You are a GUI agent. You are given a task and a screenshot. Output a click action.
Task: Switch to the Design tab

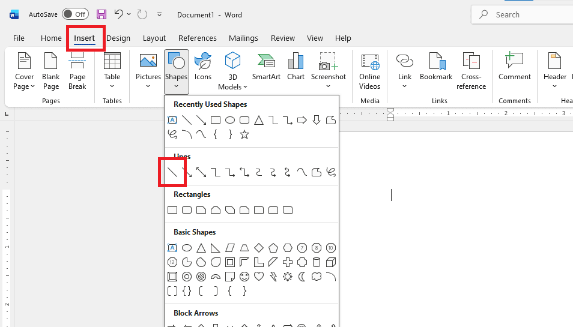point(118,38)
